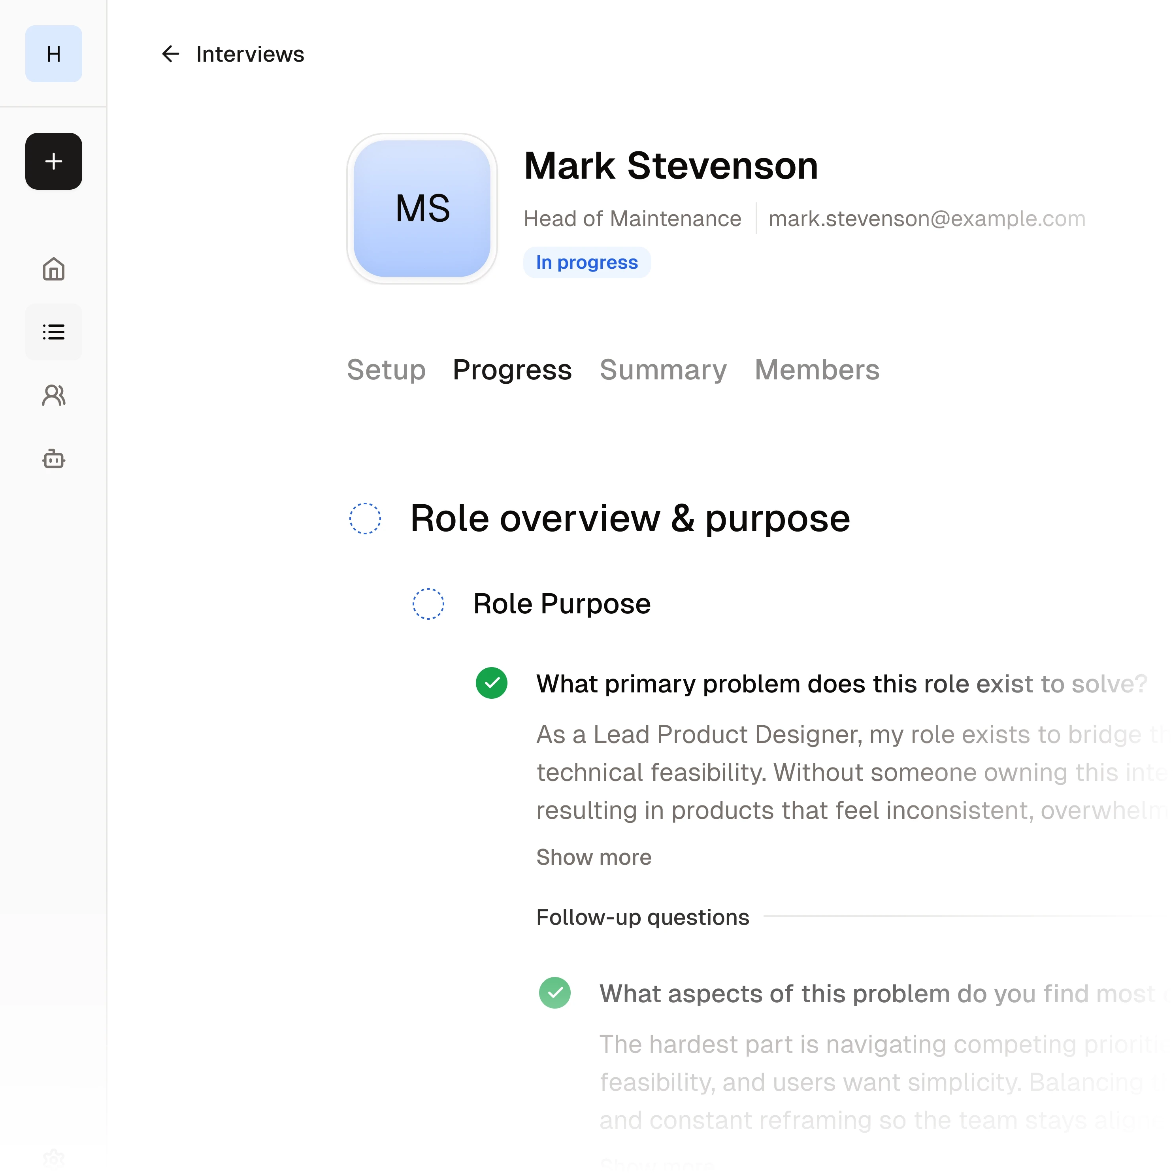Click the back arrow beside Interviews
Viewport: 1173px width, 1173px height.
tap(171, 54)
